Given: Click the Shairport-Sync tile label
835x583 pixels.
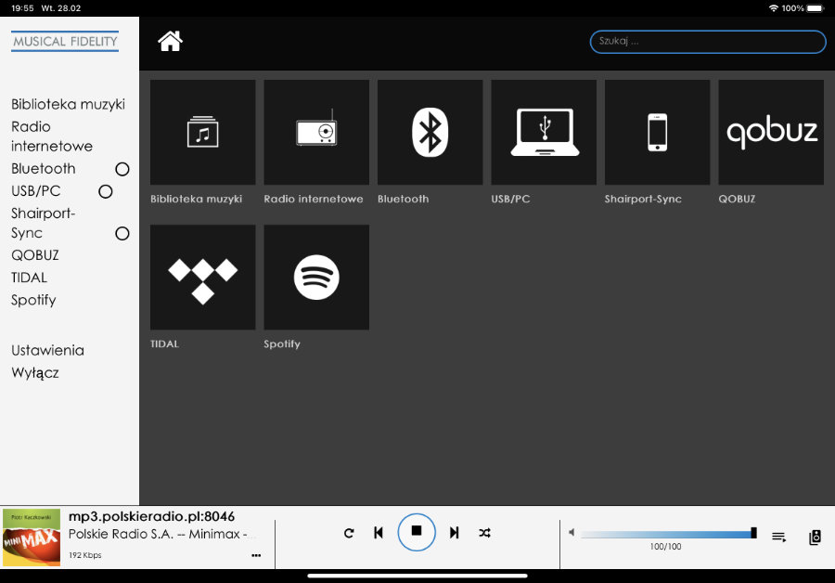Looking at the screenshot, I should tap(643, 199).
